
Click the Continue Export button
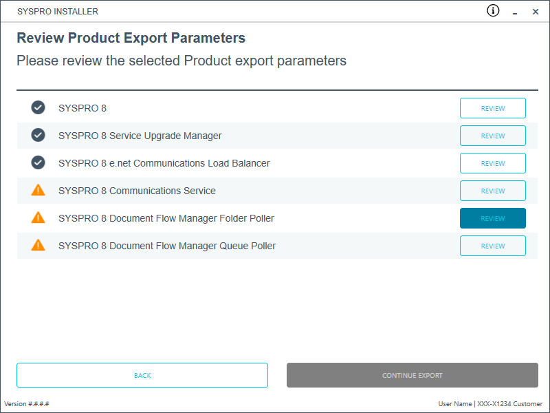(x=412, y=375)
